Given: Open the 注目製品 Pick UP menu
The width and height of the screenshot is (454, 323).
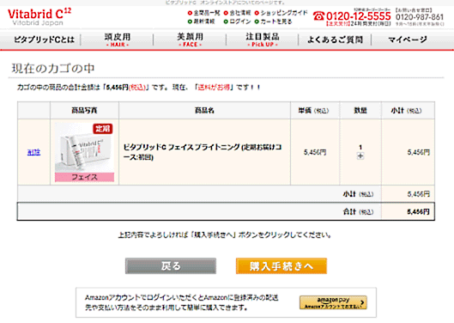Looking at the screenshot, I should point(263,40).
